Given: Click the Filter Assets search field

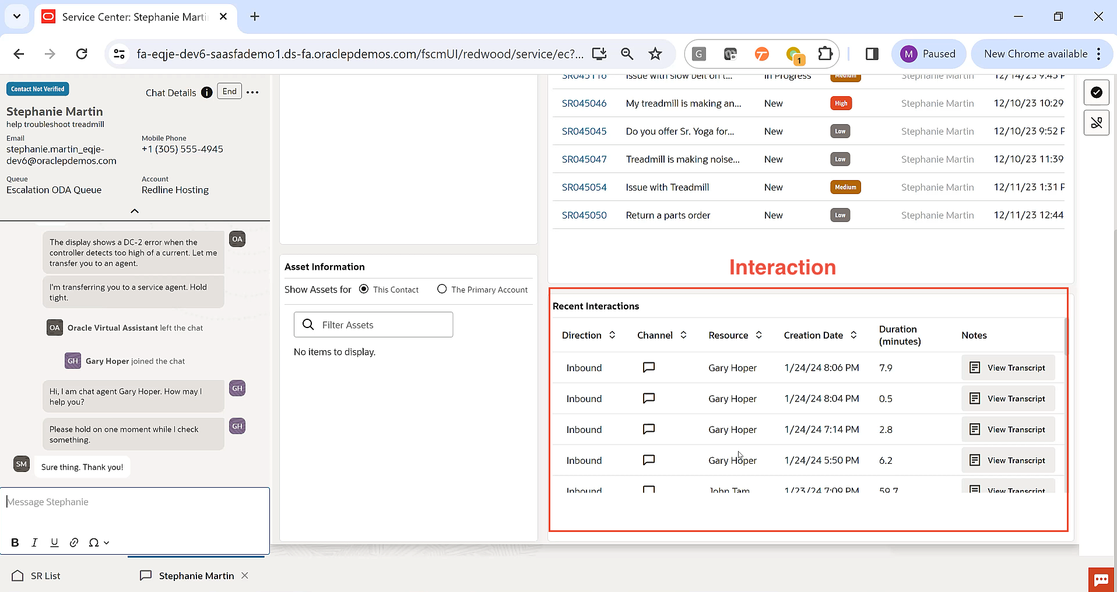Looking at the screenshot, I should tap(373, 325).
